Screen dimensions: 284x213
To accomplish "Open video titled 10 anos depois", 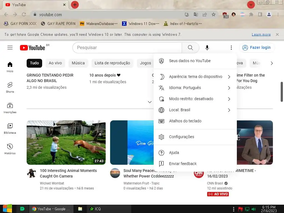I will tap(105, 75).
